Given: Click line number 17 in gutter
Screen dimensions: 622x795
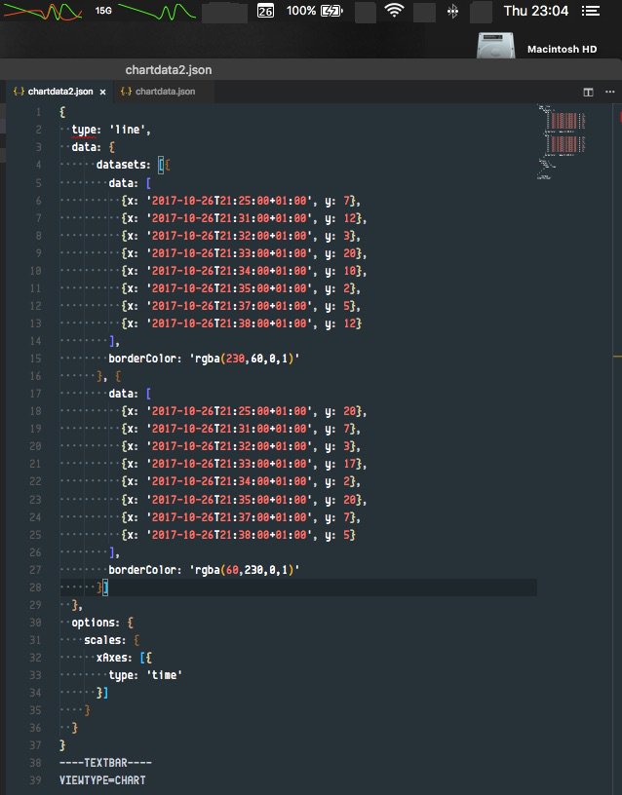Looking at the screenshot, I should pos(35,394).
